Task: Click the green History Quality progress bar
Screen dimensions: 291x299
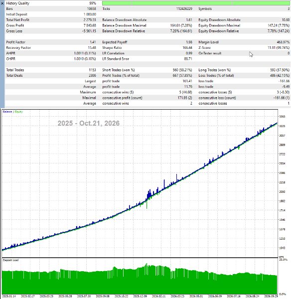Action: pyautogui.click(x=196, y=3)
